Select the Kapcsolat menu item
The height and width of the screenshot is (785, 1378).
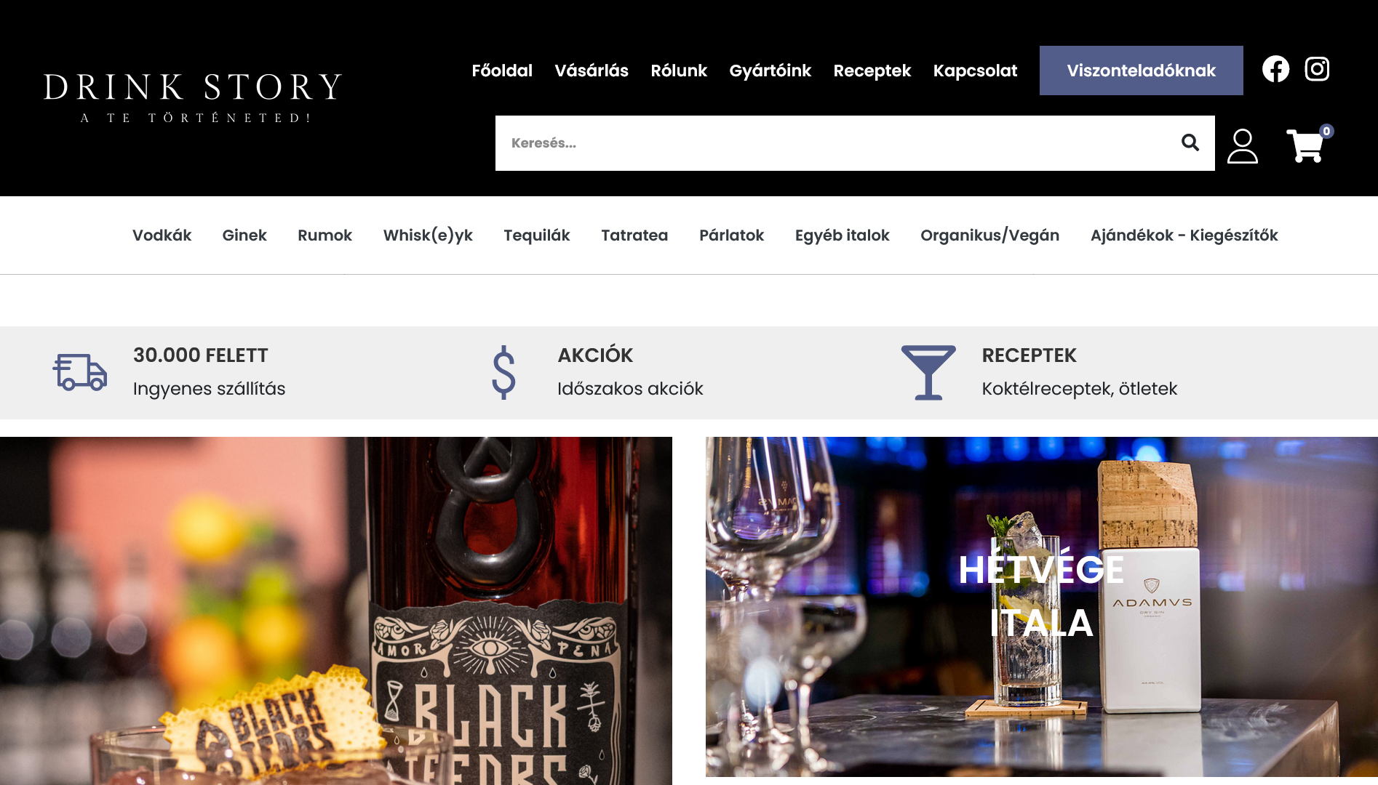click(x=975, y=71)
